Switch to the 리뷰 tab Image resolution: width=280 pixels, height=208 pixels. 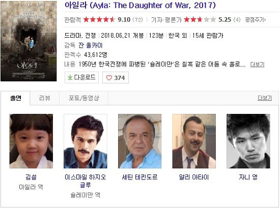pyautogui.click(x=45, y=98)
